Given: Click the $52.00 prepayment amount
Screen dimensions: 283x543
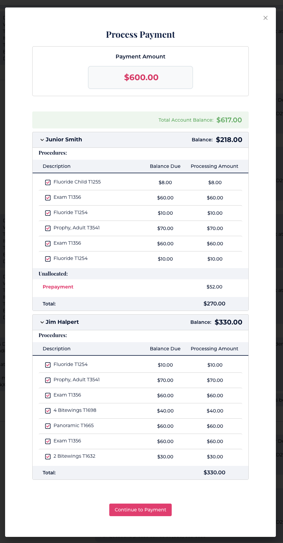Looking at the screenshot, I should coord(214,287).
